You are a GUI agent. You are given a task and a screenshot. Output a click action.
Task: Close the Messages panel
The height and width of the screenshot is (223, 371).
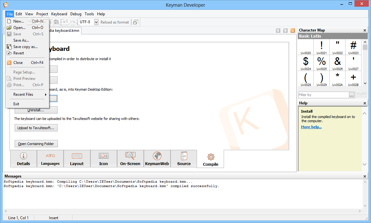click(x=365, y=177)
